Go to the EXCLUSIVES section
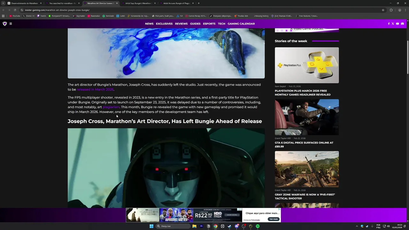Image resolution: width=409 pixels, height=230 pixels. 164,24
